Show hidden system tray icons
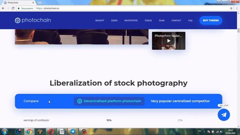The width and height of the screenshot is (240, 135). (x=204, y=132)
